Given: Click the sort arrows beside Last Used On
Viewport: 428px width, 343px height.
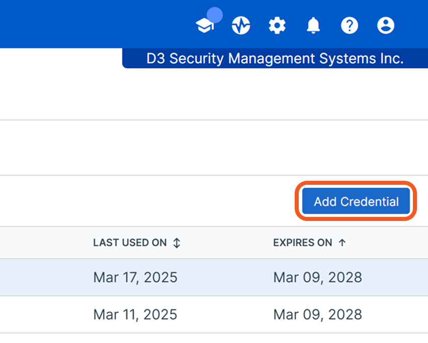Looking at the screenshot, I should [x=177, y=243].
